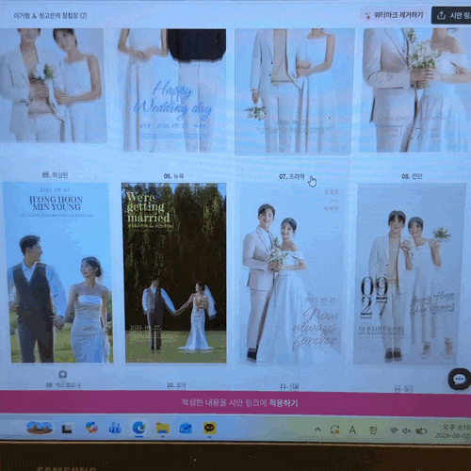Click the share icon beside 시안 링크
The height and width of the screenshot is (471, 471).
(x=441, y=15)
